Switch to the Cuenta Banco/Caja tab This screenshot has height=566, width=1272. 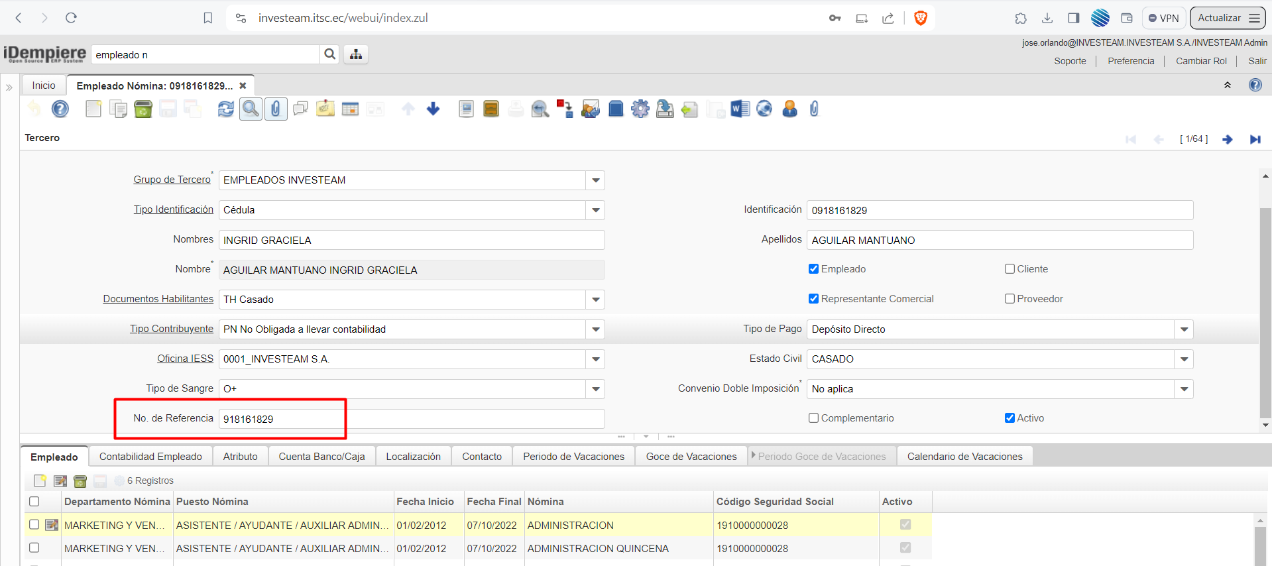pyautogui.click(x=321, y=457)
